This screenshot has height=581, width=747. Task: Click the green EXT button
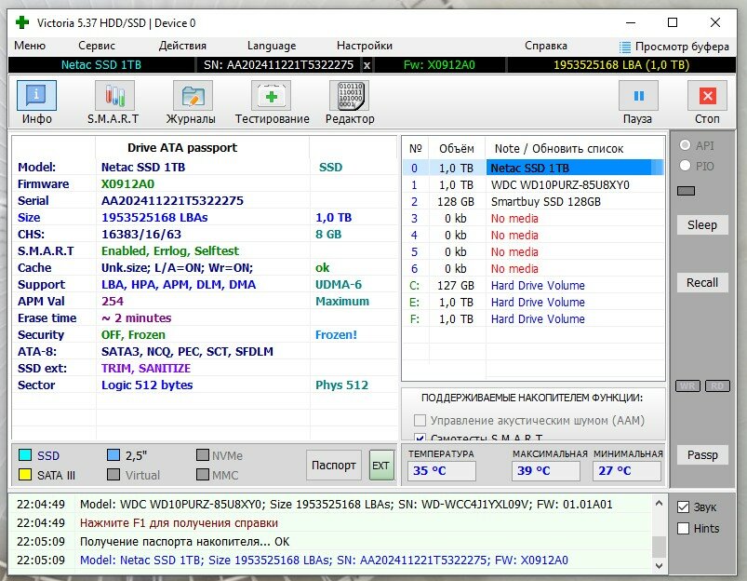(381, 466)
